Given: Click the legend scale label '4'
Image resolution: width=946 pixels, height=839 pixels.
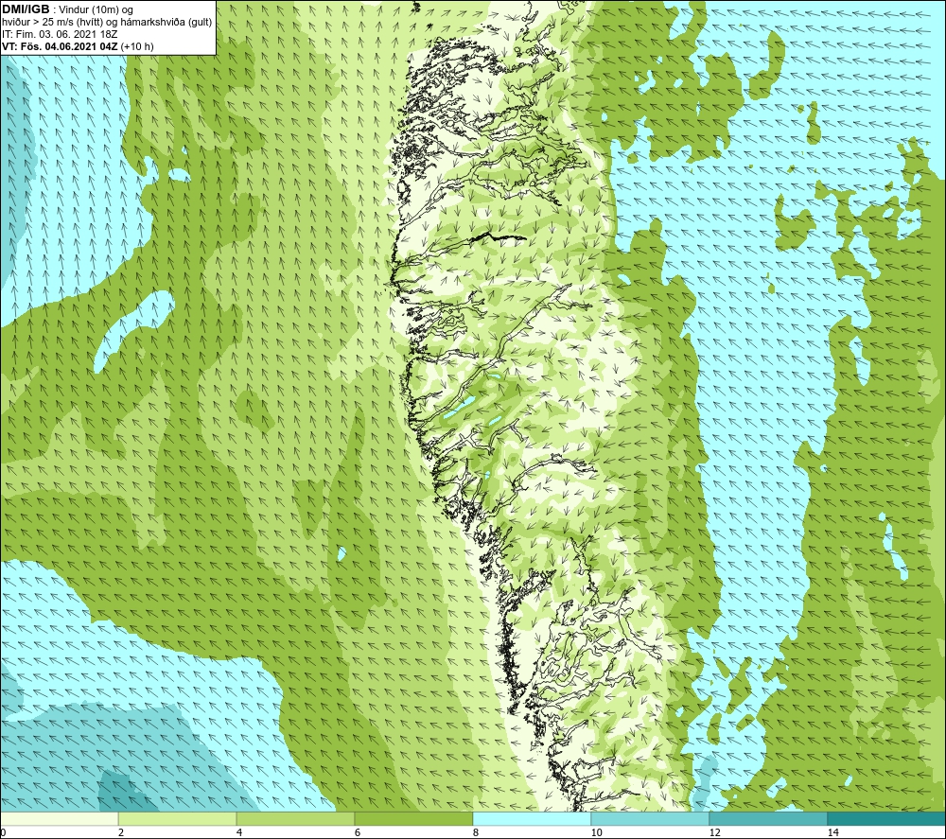Looking at the screenshot, I should 239,833.
